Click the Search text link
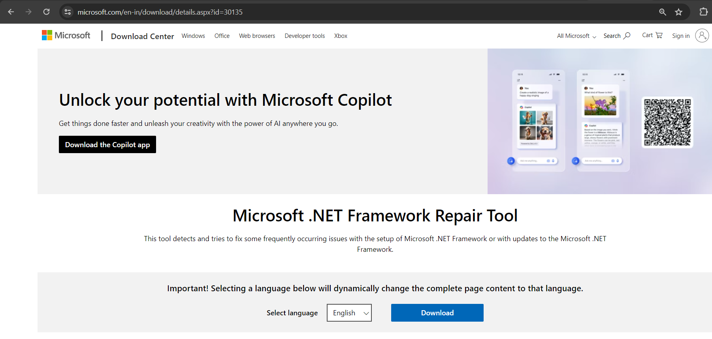The image size is (712, 339). (612, 36)
